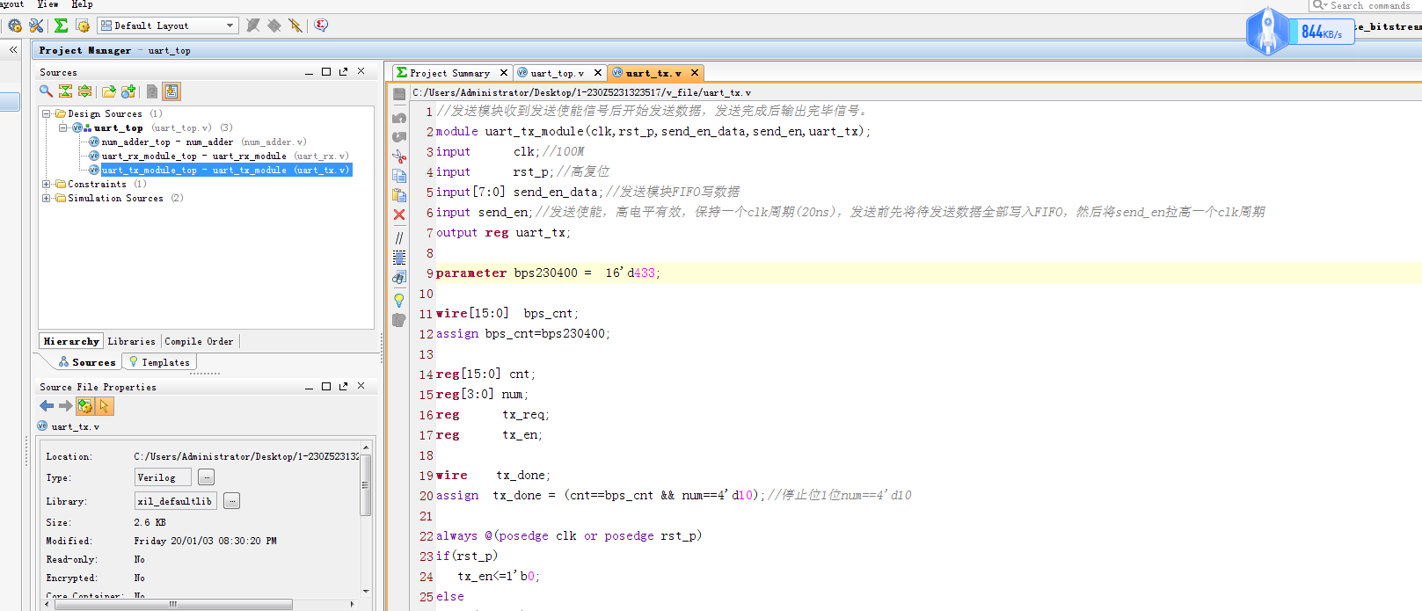Viewport: 1422px width, 611px height.
Task: Open the Default Layout dropdown
Action: (x=230, y=25)
